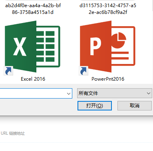Select folder d3115753-3142-4757-a52e-ac6b78cf9a2f
153x151 pixels.
(108, 9)
